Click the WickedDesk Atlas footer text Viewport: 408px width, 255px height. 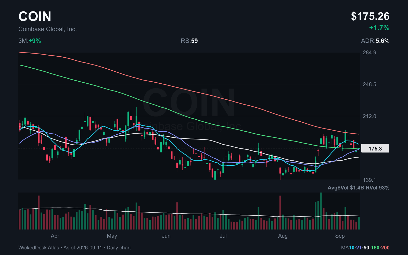click(39, 248)
